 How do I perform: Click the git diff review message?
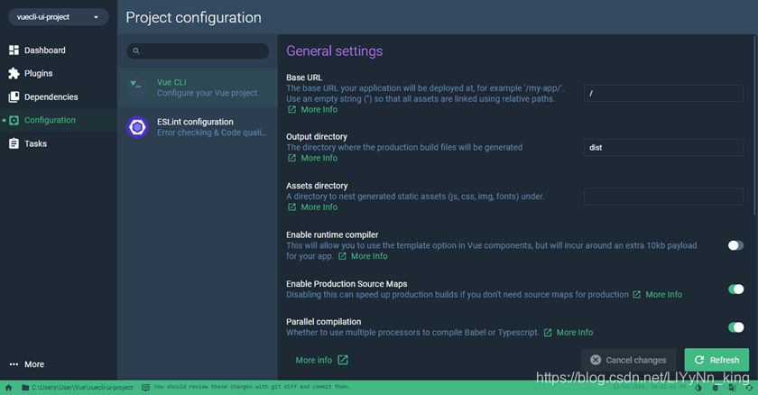point(252,387)
